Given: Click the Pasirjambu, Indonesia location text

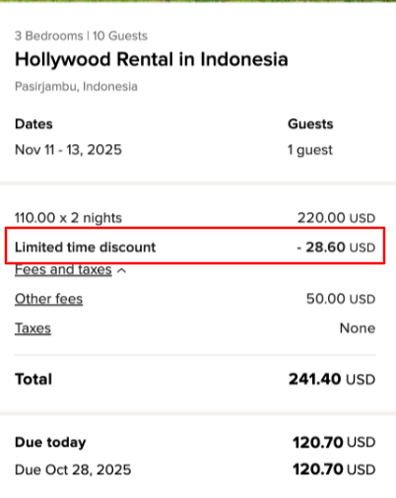Looking at the screenshot, I should [76, 87].
